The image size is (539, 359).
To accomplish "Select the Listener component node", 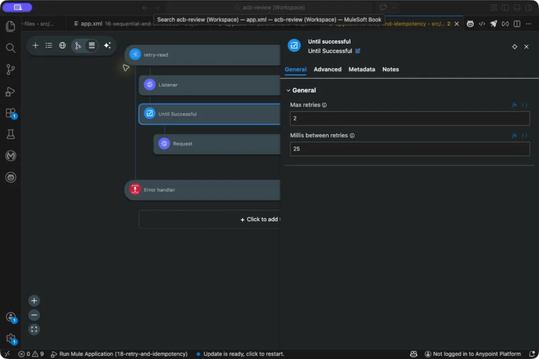I will click(x=210, y=85).
